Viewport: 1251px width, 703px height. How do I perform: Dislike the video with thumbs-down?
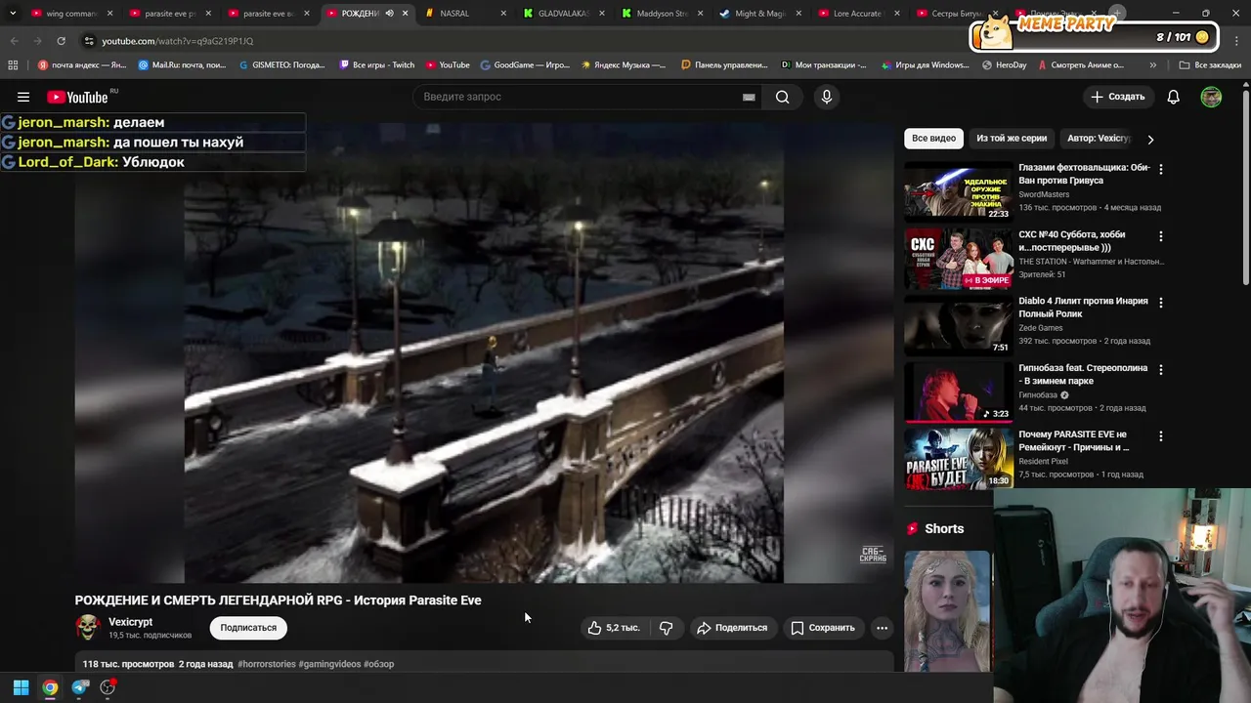[667, 628]
